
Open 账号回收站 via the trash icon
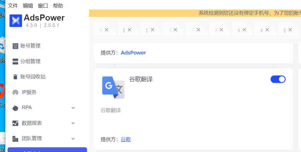point(15,77)
